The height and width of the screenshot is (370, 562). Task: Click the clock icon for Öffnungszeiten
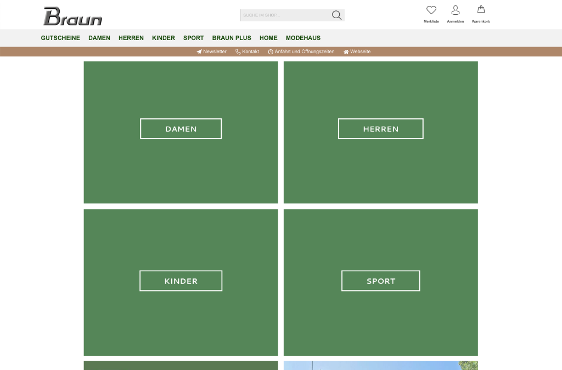click(x=271, y=52)
